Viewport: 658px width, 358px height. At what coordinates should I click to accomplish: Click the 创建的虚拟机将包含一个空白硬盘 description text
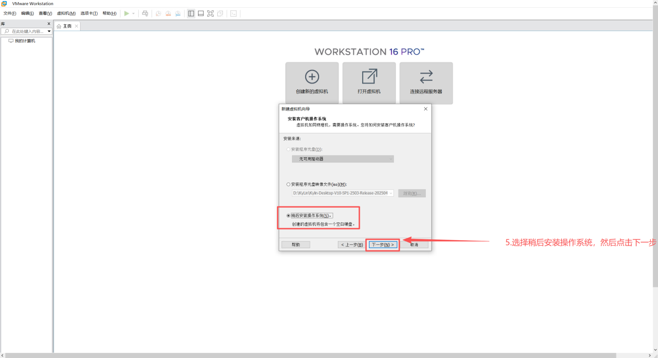point(323,224)
